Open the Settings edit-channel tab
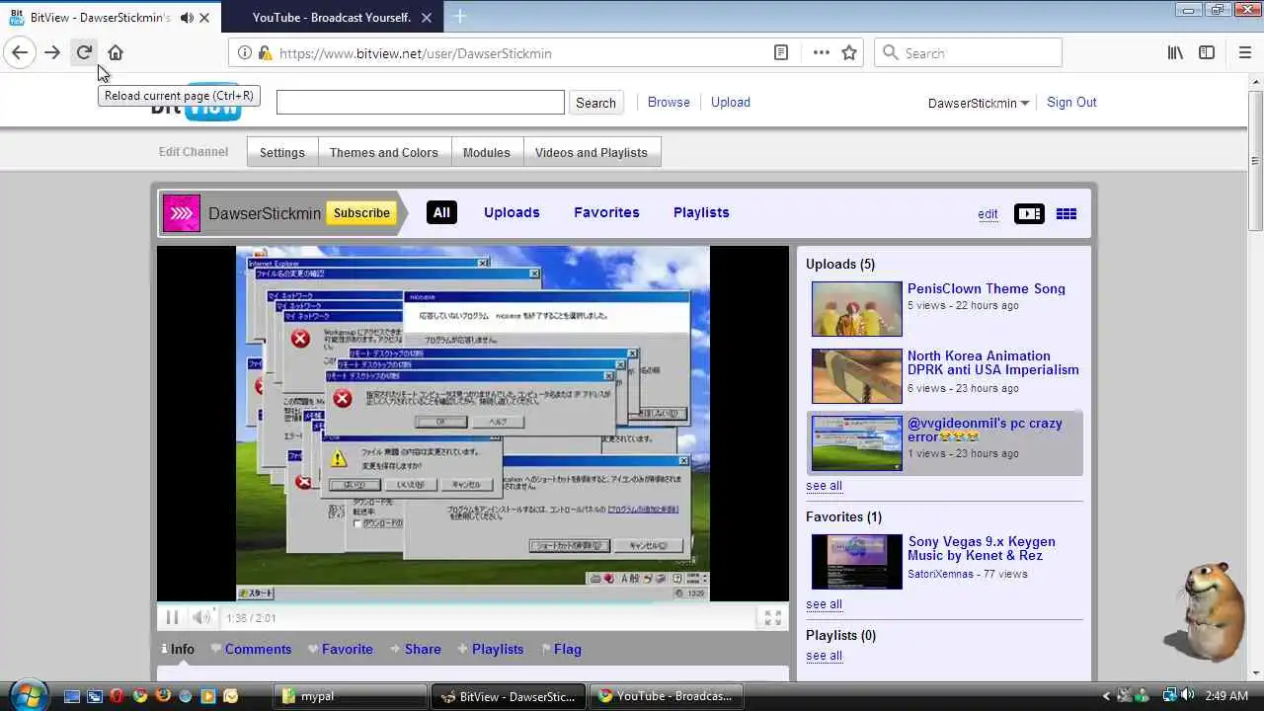Screen dimensions: 1264x711 point(282,152)
